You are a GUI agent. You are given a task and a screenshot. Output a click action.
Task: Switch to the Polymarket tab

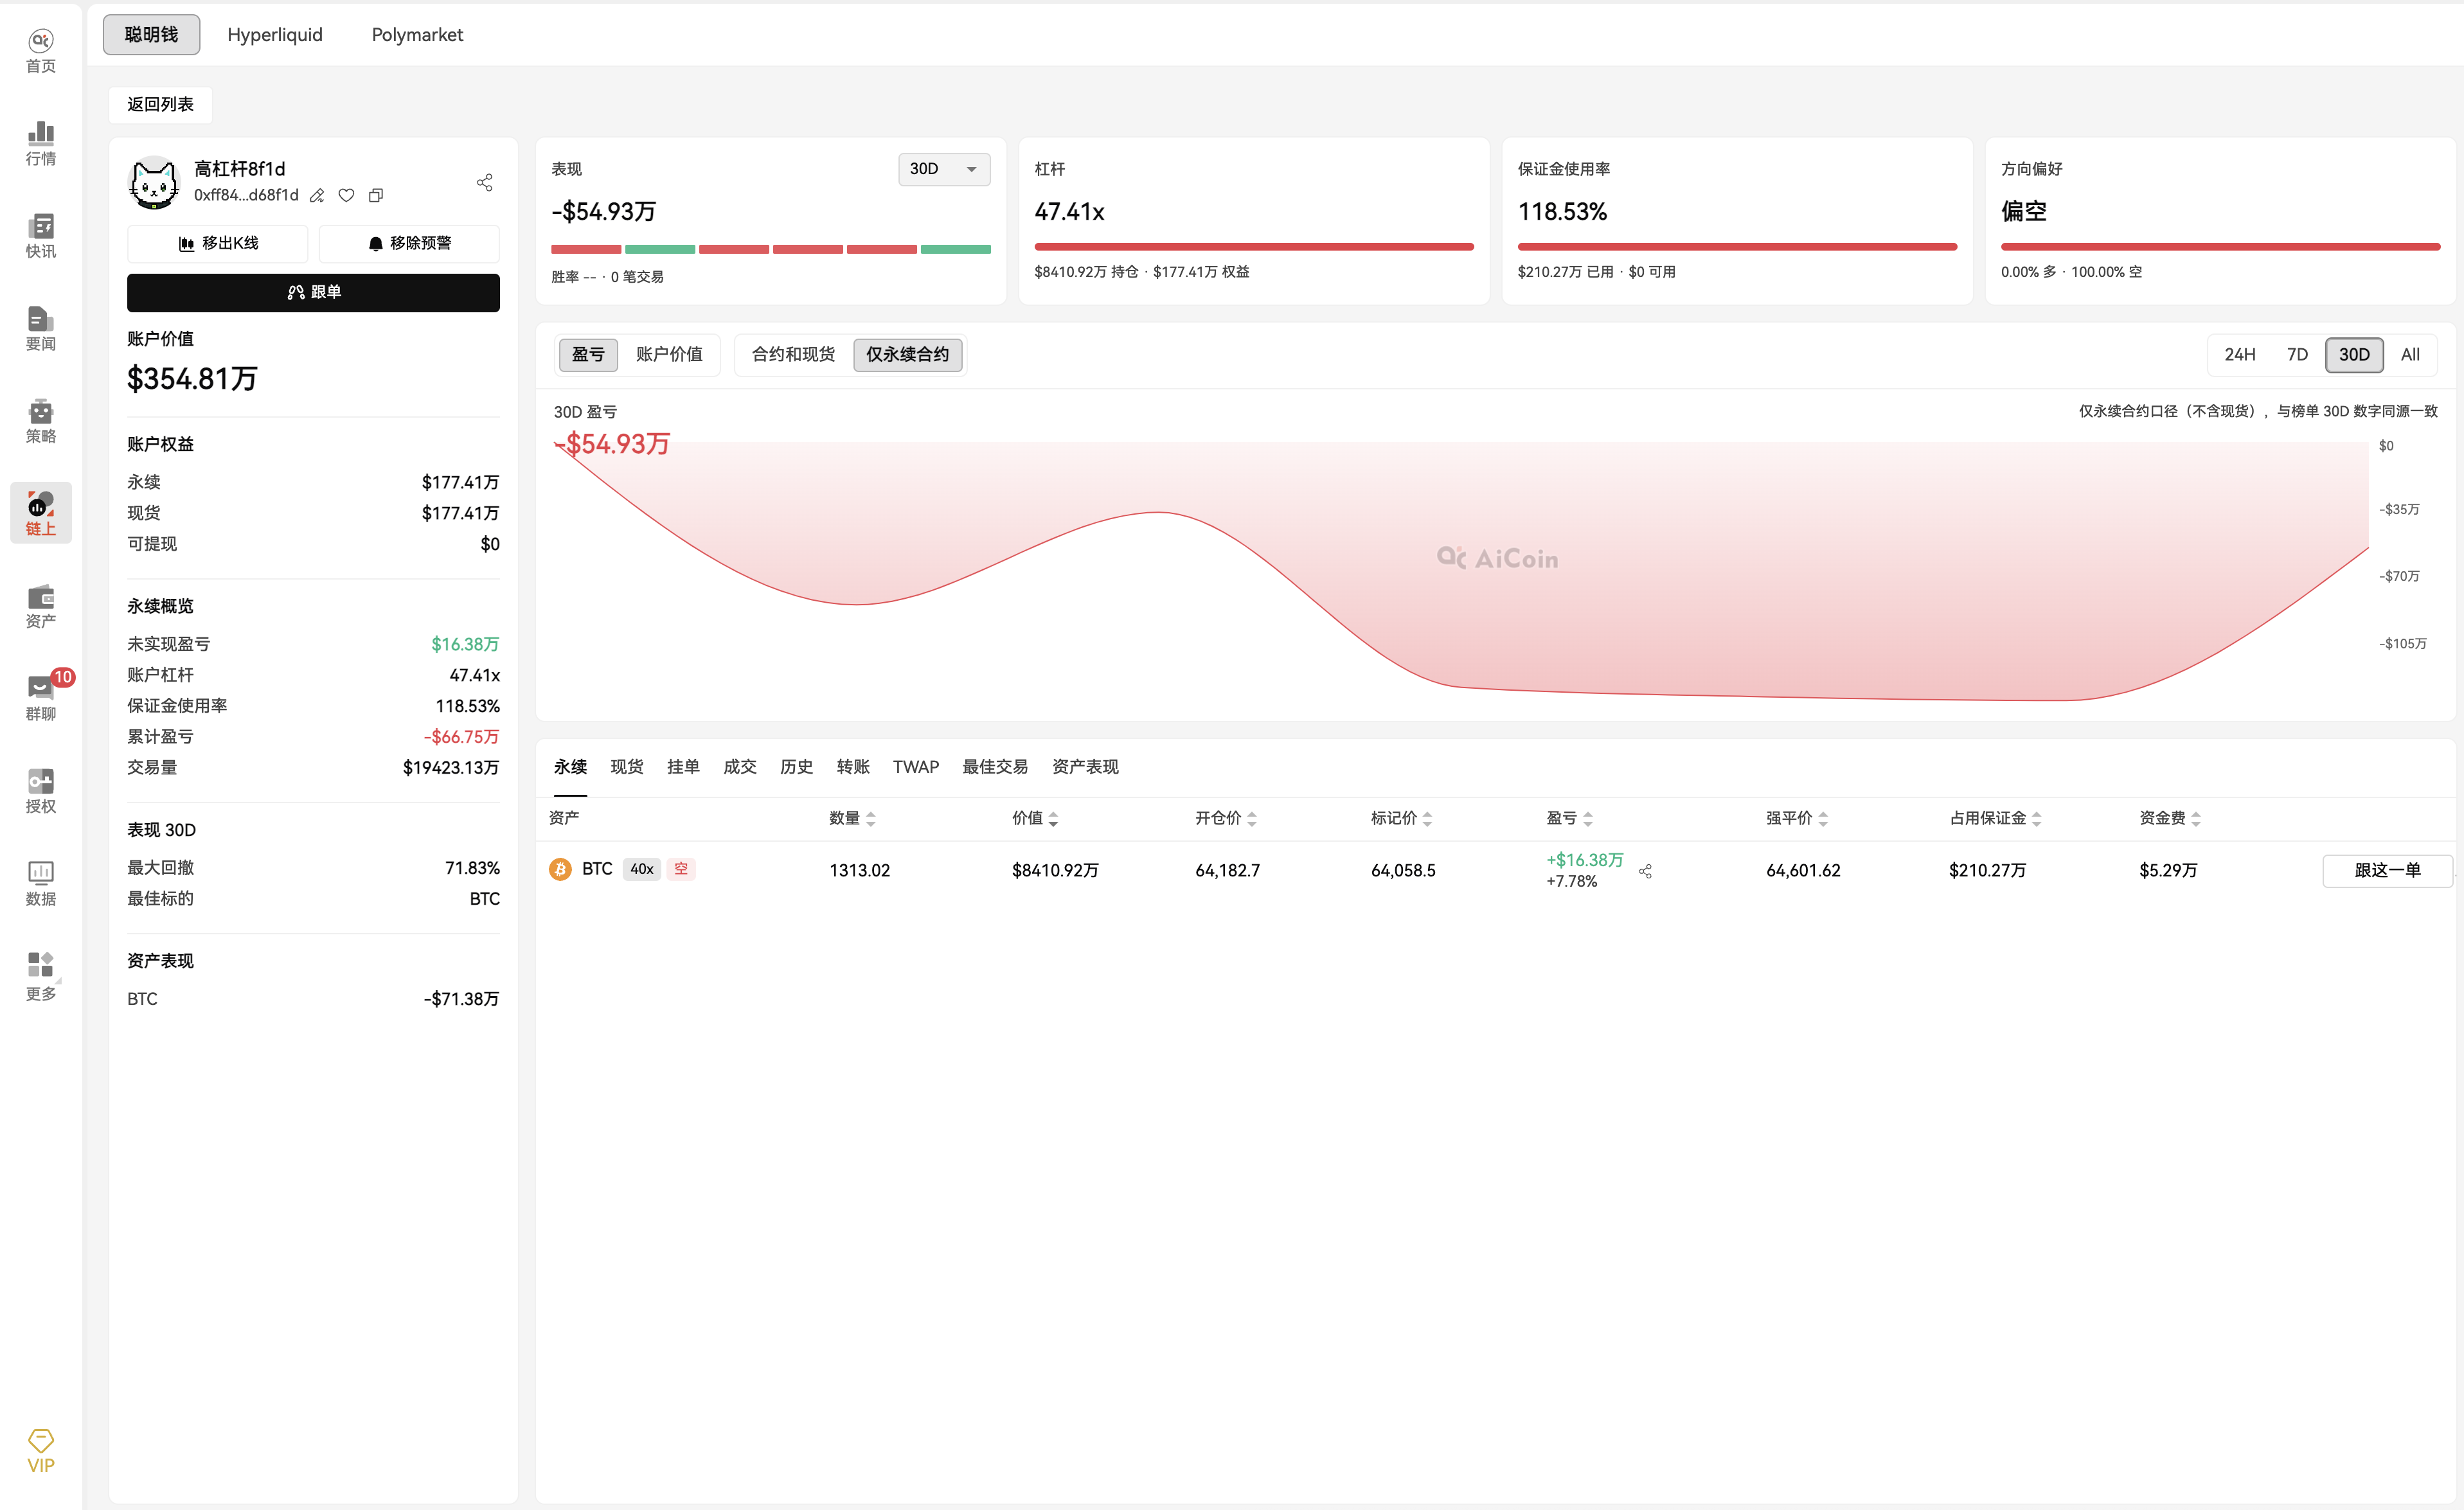(x=417, y=34)
